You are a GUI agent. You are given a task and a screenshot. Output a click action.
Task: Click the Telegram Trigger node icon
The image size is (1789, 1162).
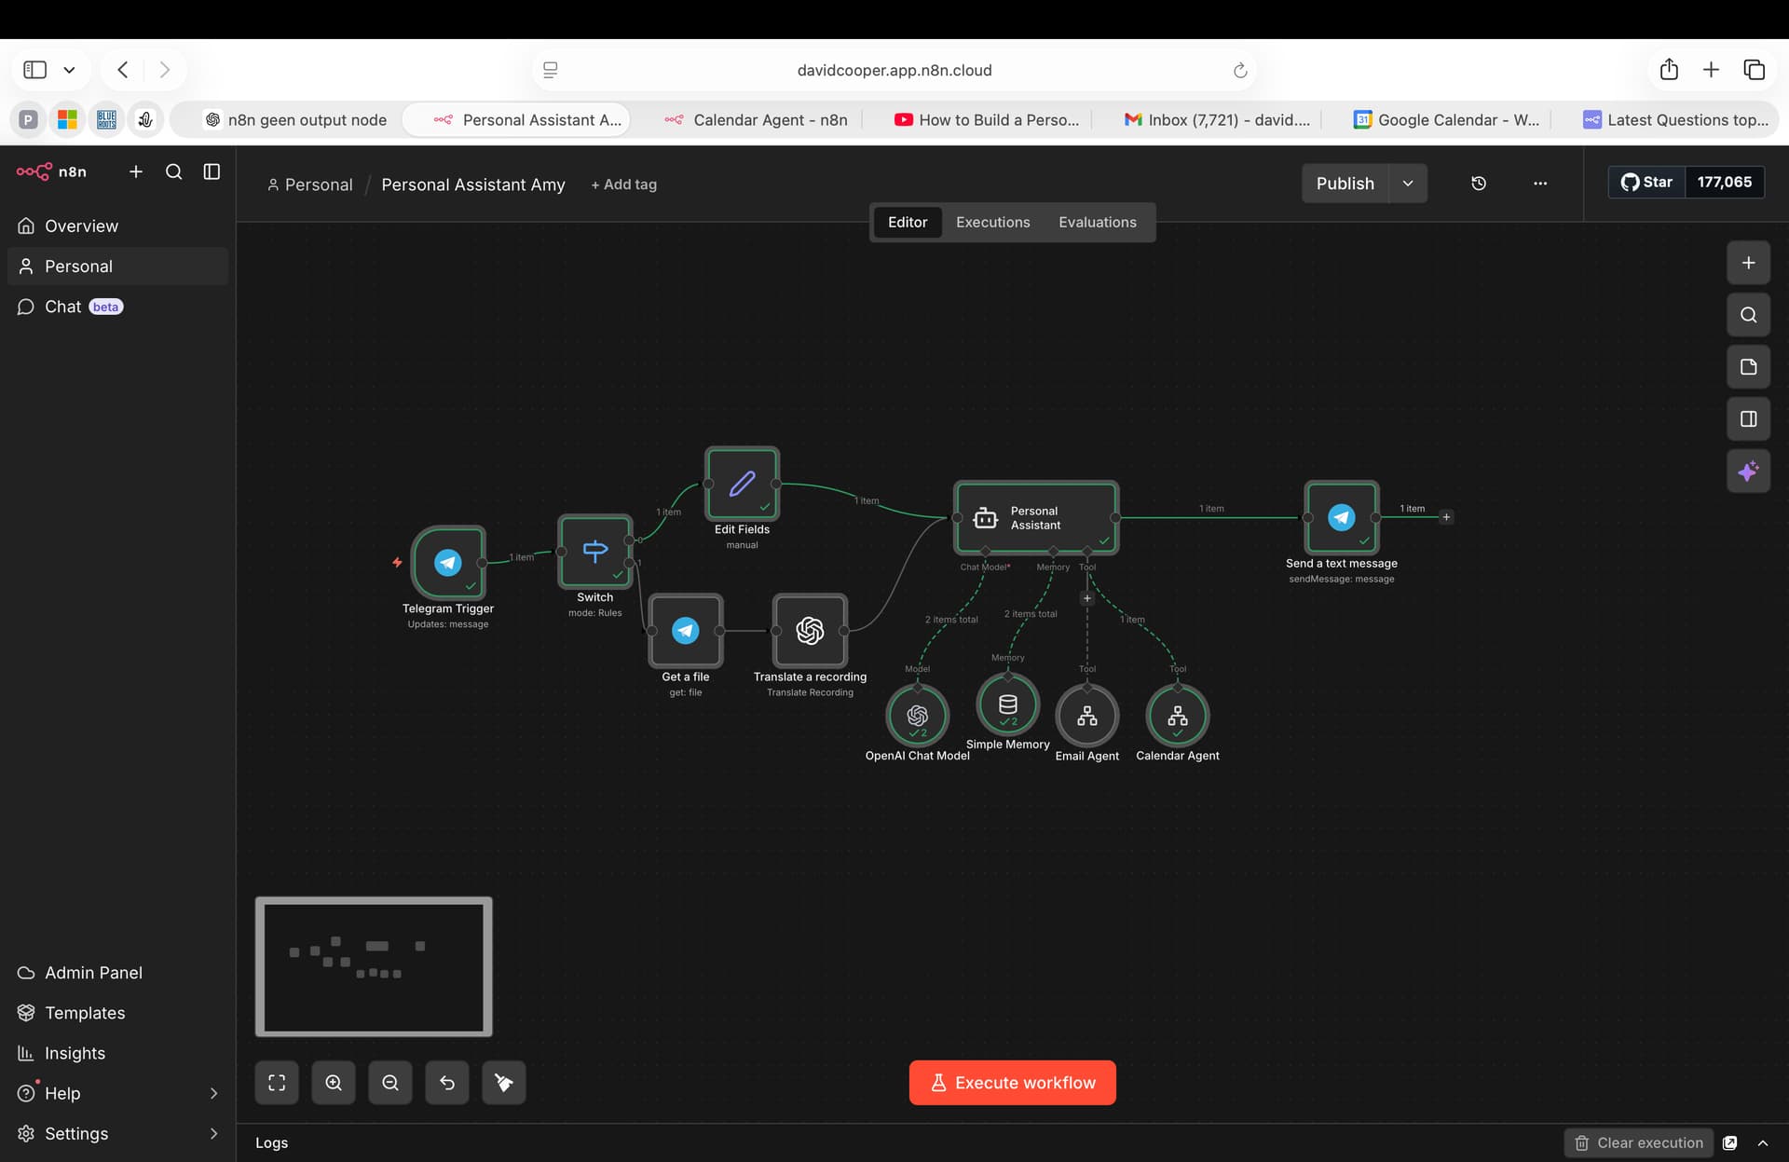(448, 562)
